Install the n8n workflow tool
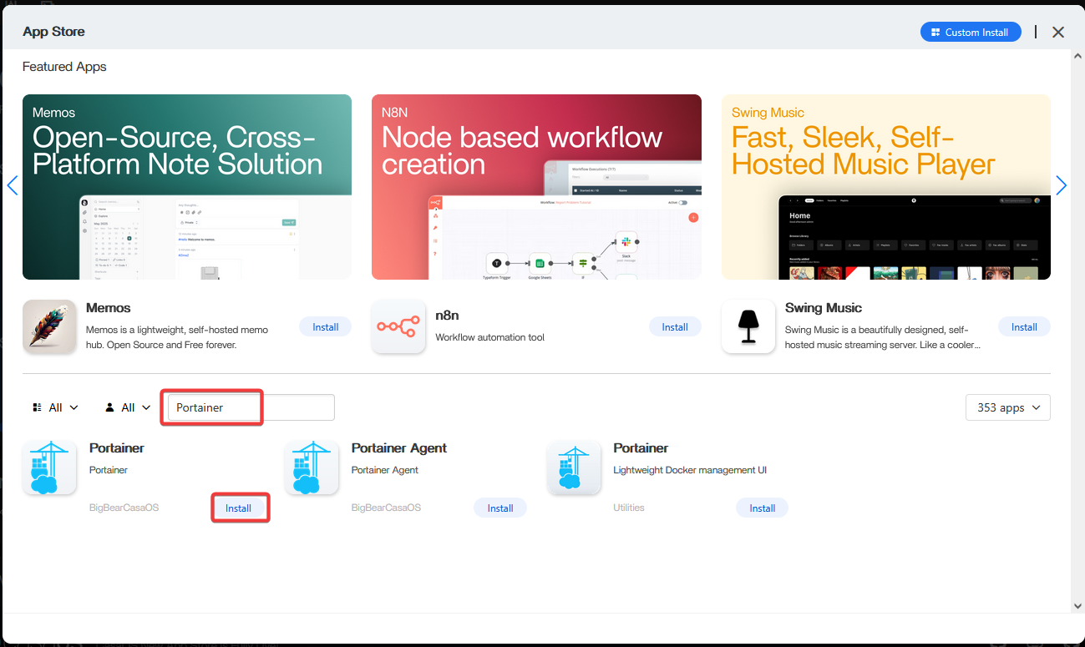The width and height of the screenshot is (1085, 647). tap(674, 327)
